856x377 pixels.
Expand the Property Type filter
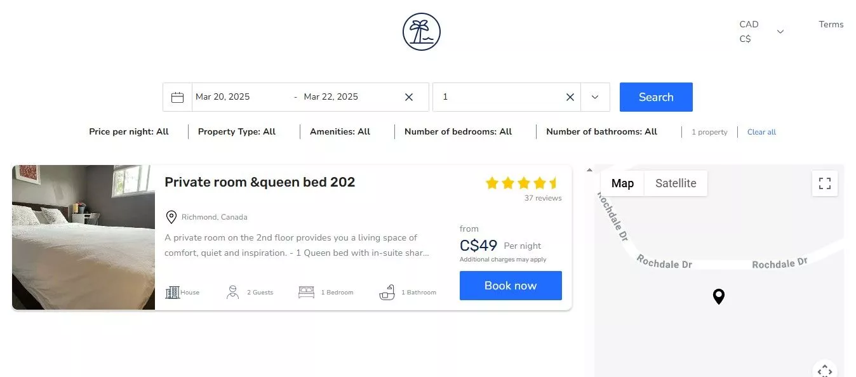tap(237, 132)
